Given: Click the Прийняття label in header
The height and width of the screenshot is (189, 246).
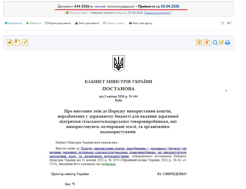Looking at the screenshot, I should click(147, 6).
